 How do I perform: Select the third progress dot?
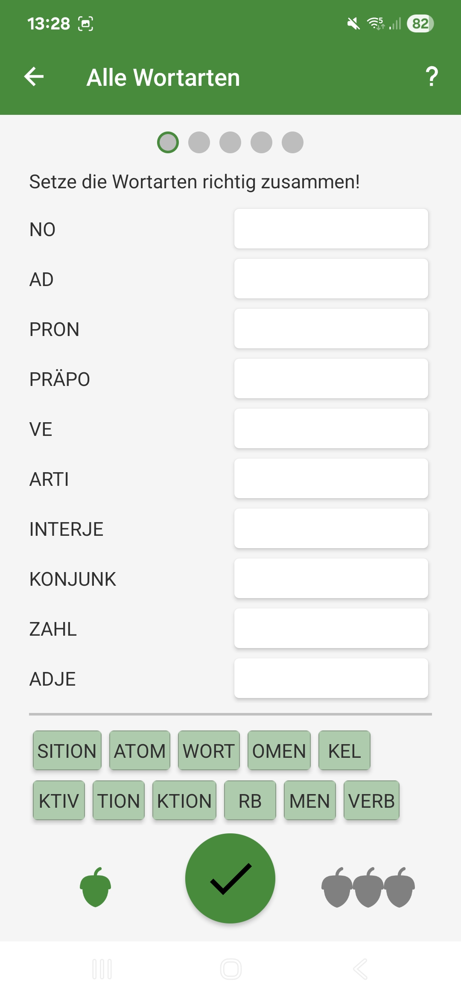(x=230, y=142)
